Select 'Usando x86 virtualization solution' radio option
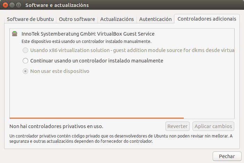 coord(25,50)
